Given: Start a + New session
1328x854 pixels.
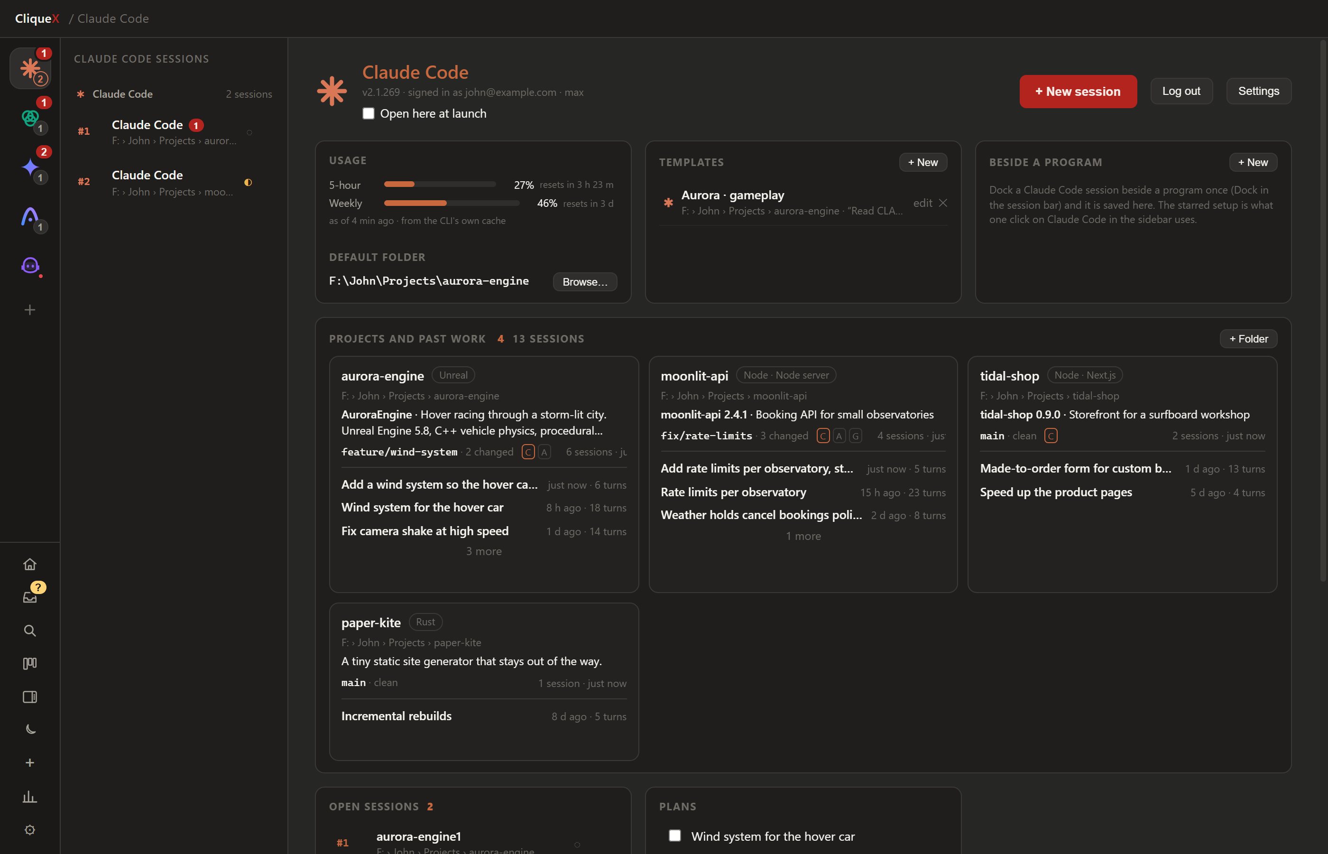Looking at the screenshot, I should (x=1078, y=92).
